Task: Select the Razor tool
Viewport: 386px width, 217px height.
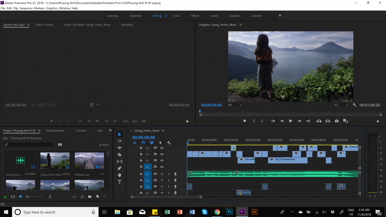Action: click(120, 155)
